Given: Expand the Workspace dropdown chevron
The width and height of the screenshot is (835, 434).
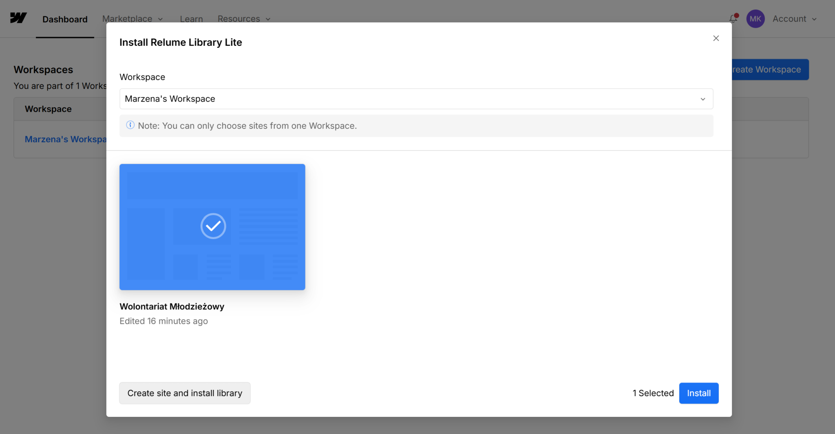Looking at the screenshot, I should 703,99.
